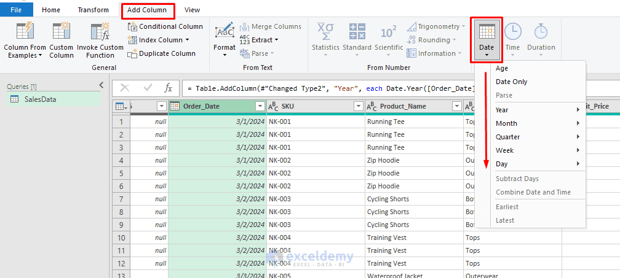
Task: Open the Scientific number tool
Action: click(x=389, y=41)
